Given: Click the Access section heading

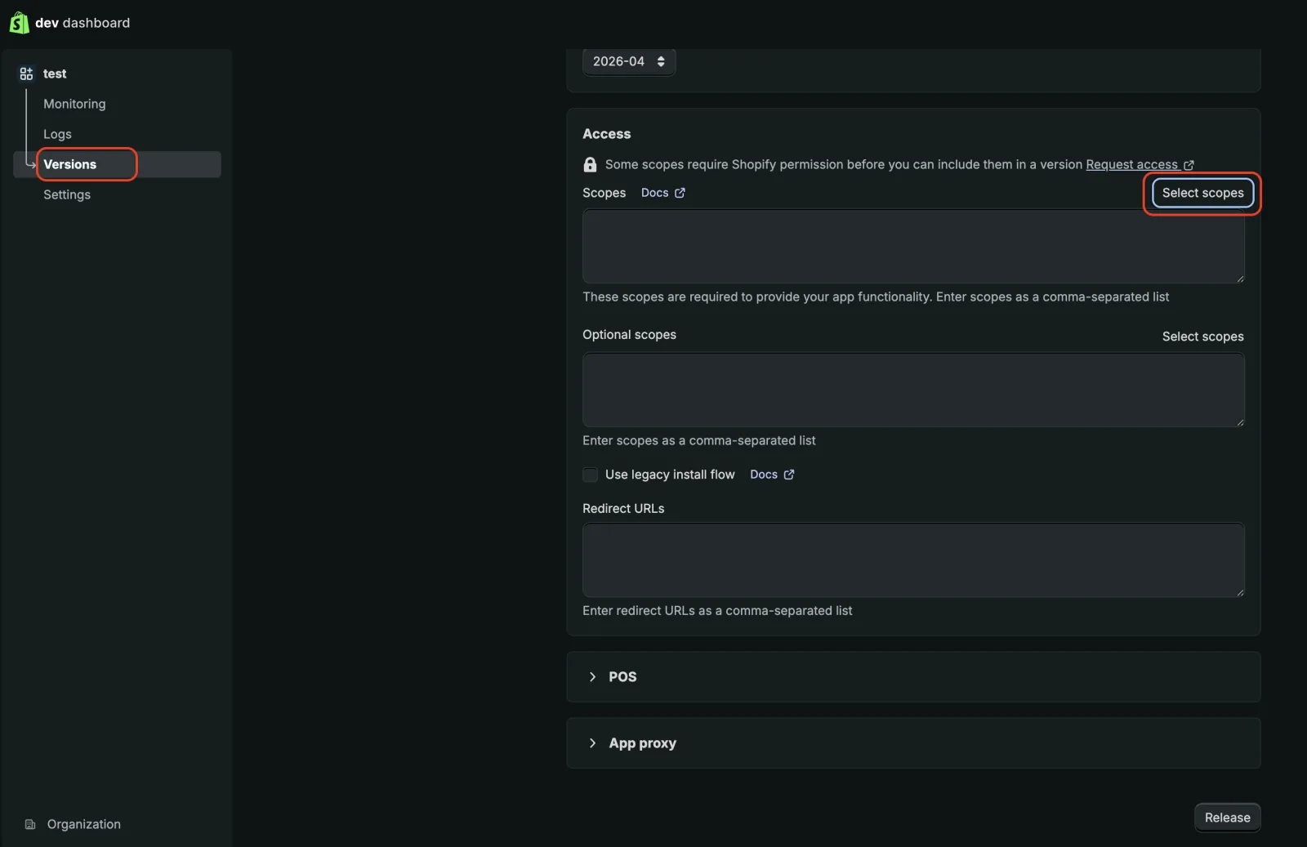Looking at the screenshot, I should tap(606, 134).
